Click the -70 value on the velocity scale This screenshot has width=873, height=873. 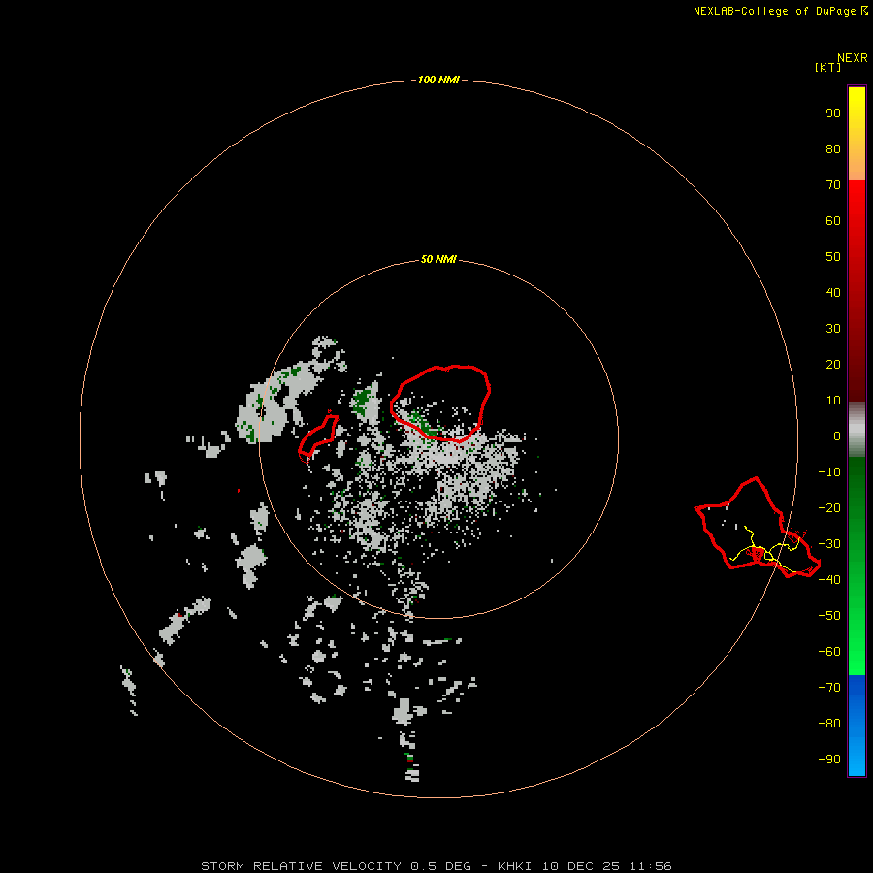(829, 688)
